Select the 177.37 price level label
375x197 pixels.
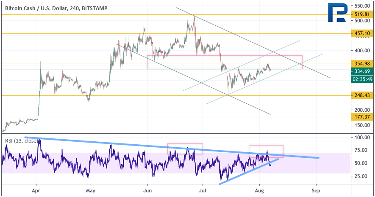[x=362, y=117]
